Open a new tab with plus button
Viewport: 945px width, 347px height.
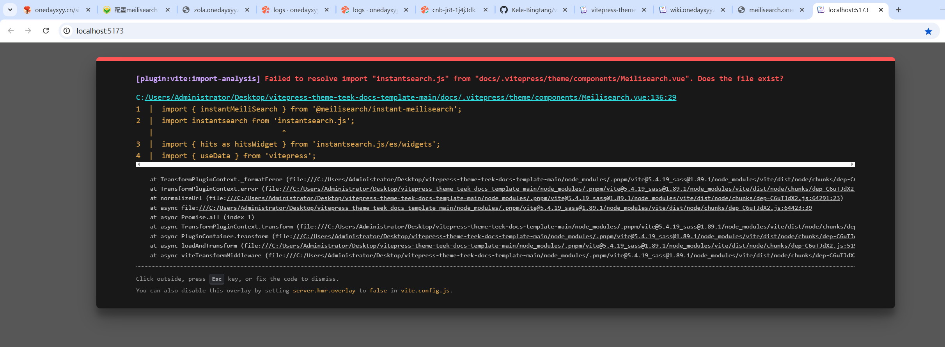(899, 10)
